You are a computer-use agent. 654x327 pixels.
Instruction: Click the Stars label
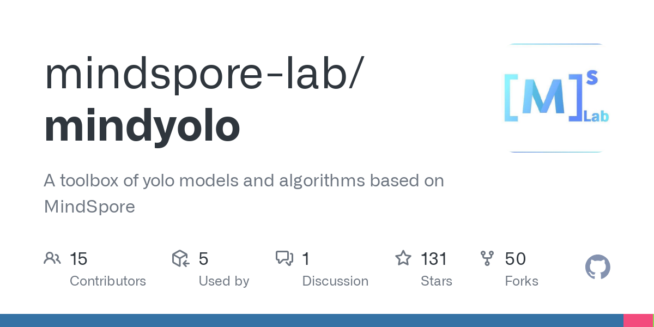pos(436,281)
